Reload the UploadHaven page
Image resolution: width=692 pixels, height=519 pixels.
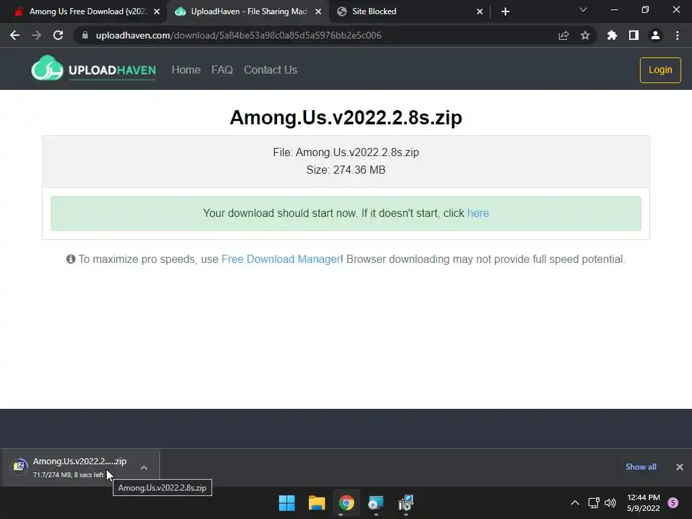(58, 35)
